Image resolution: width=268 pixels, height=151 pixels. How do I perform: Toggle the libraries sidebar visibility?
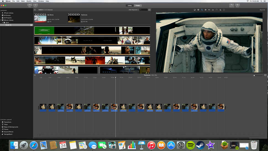35,10
